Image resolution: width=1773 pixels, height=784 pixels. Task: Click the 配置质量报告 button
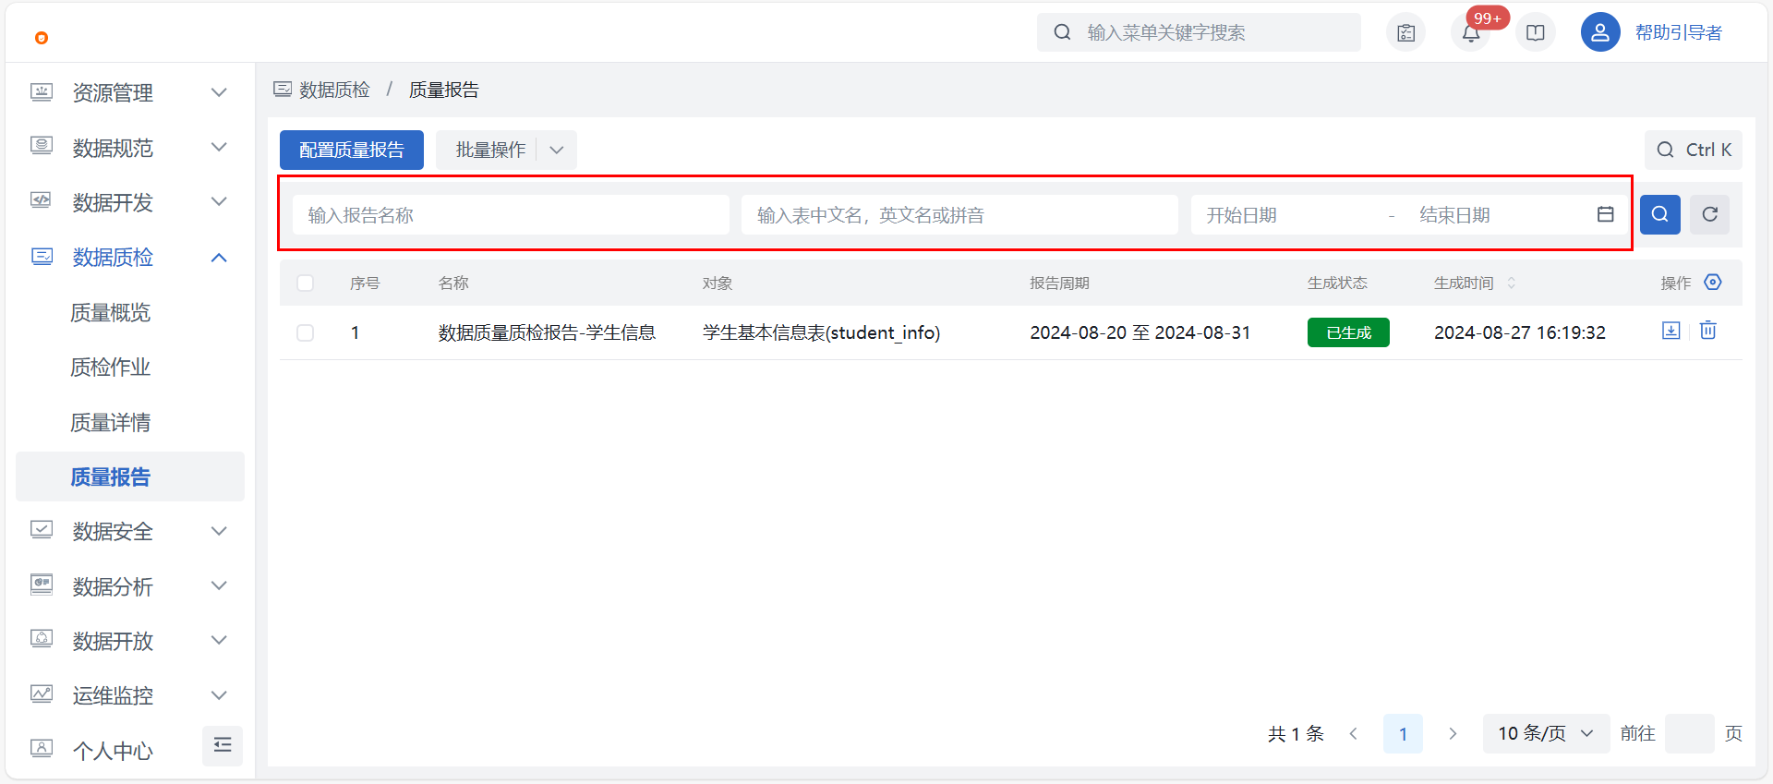[351, 150]
